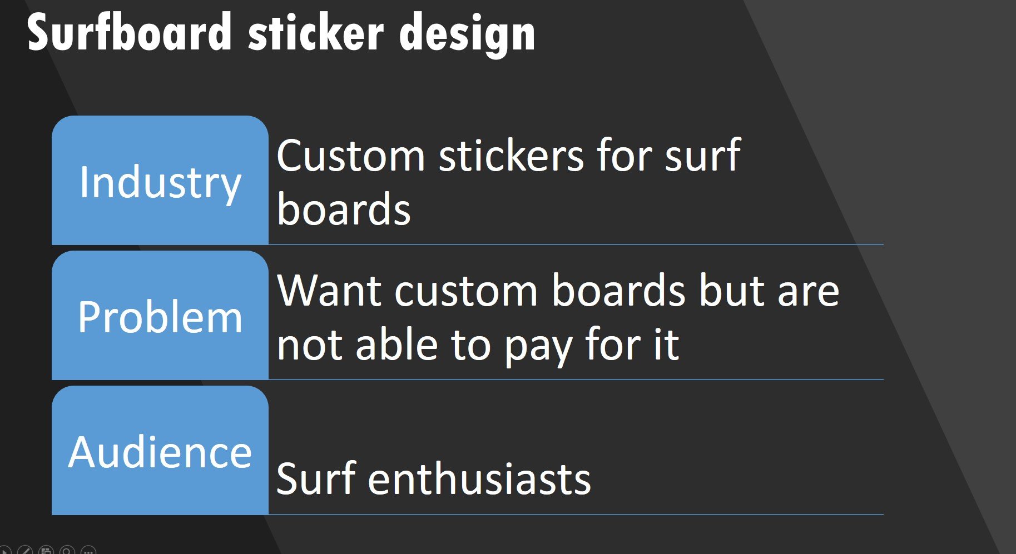Image resolution: width=1016 pixels, height=554 pixels.
Task: Click the "Want custom boards but are" line
Action: pos(558,291)
